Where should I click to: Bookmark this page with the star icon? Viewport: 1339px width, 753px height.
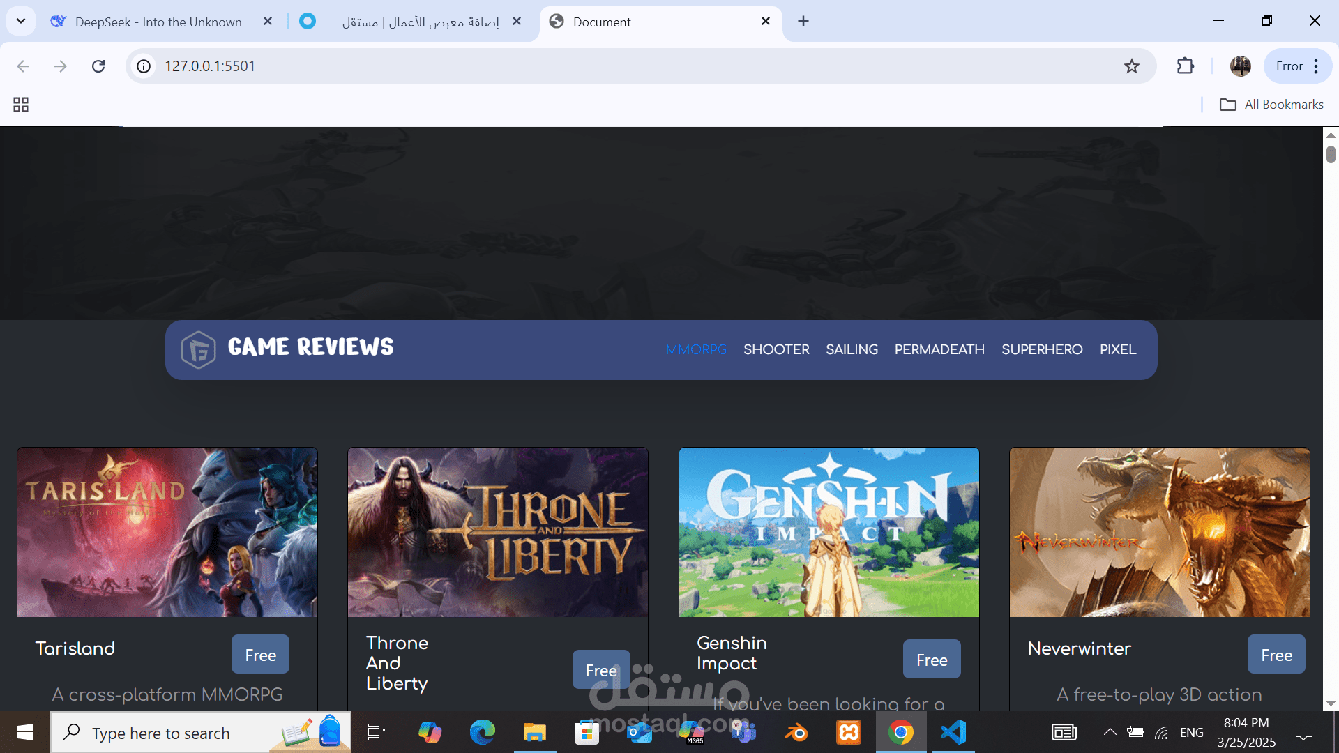1131,66
